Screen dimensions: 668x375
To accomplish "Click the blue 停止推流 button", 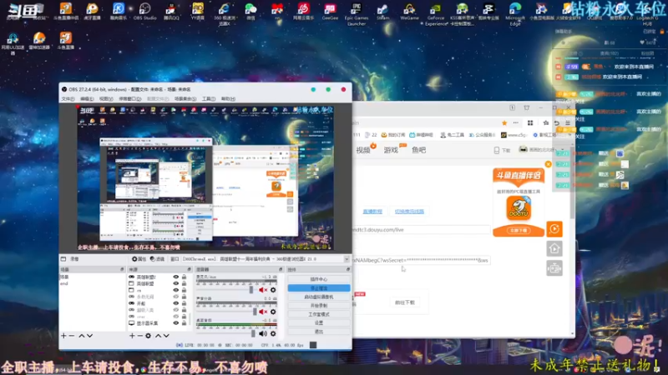I will click(x=319, y=287).
